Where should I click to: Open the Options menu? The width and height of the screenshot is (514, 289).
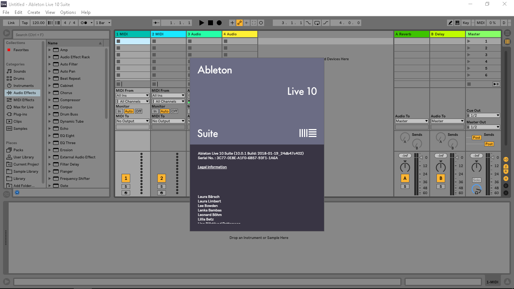(x=68, y=12)
